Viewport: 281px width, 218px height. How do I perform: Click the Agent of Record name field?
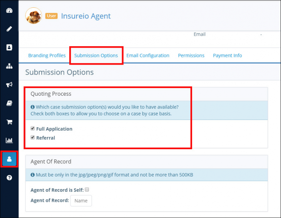tap(81, 201)
